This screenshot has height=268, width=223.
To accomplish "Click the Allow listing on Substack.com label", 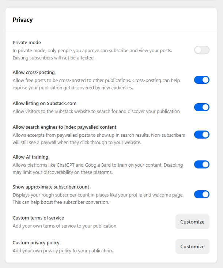I will pos(45,104).
